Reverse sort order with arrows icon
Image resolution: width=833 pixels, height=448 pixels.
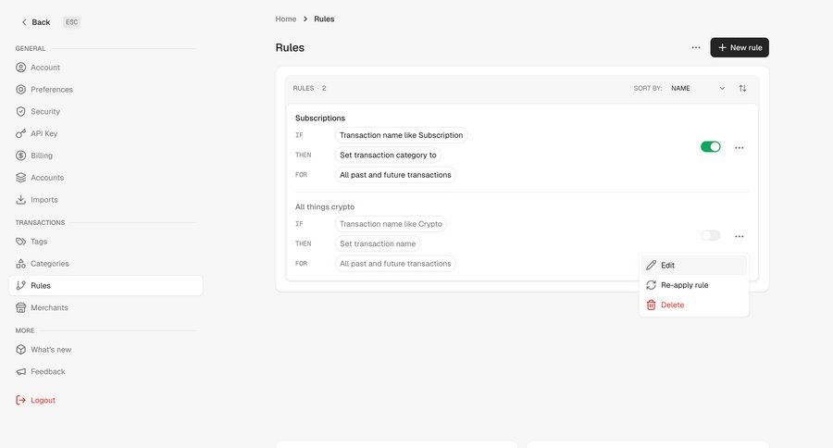tap(742, 88)
